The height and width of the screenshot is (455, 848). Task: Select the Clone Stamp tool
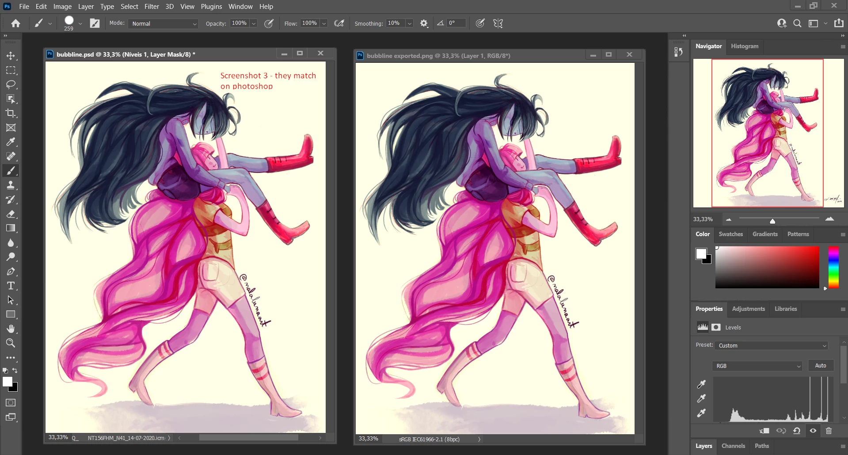click(x=11, y=185)
